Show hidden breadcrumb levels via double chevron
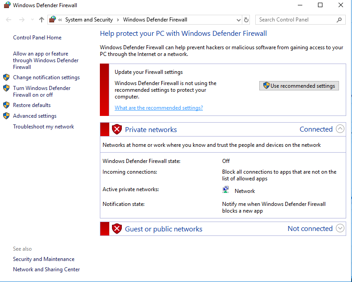Screen dimensions: 352x282 point(60,20)
